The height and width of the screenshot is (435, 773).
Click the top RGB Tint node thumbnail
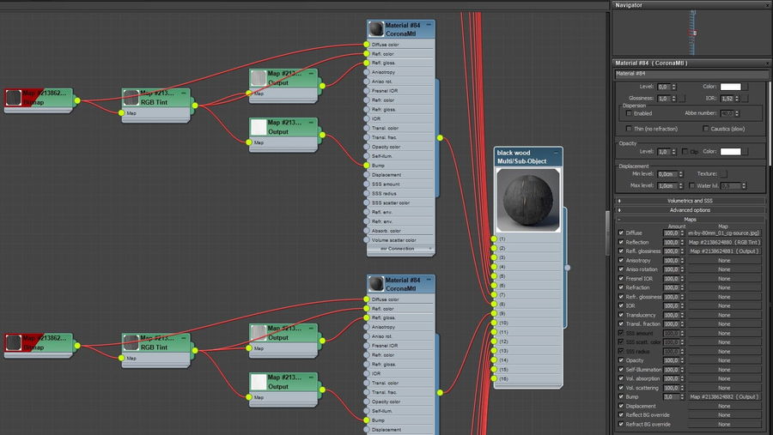click(x=131, y=98)
